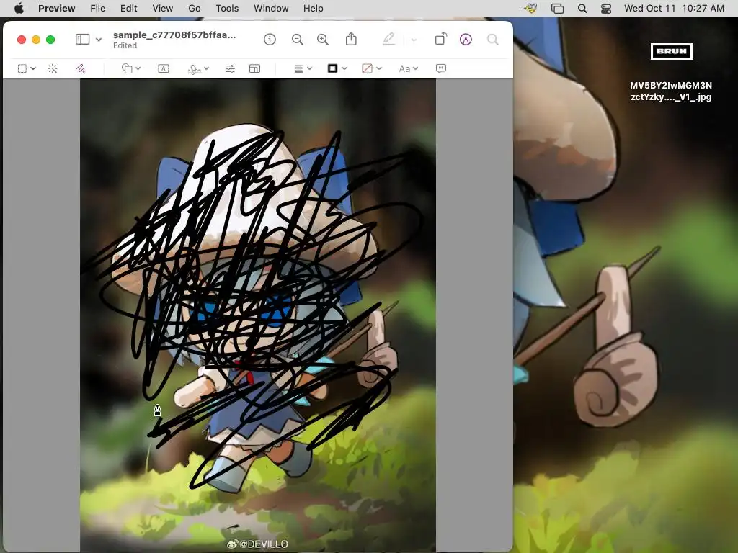Open the Apple menu
Viewport: 738px width, 553px height.
[19, 9]
